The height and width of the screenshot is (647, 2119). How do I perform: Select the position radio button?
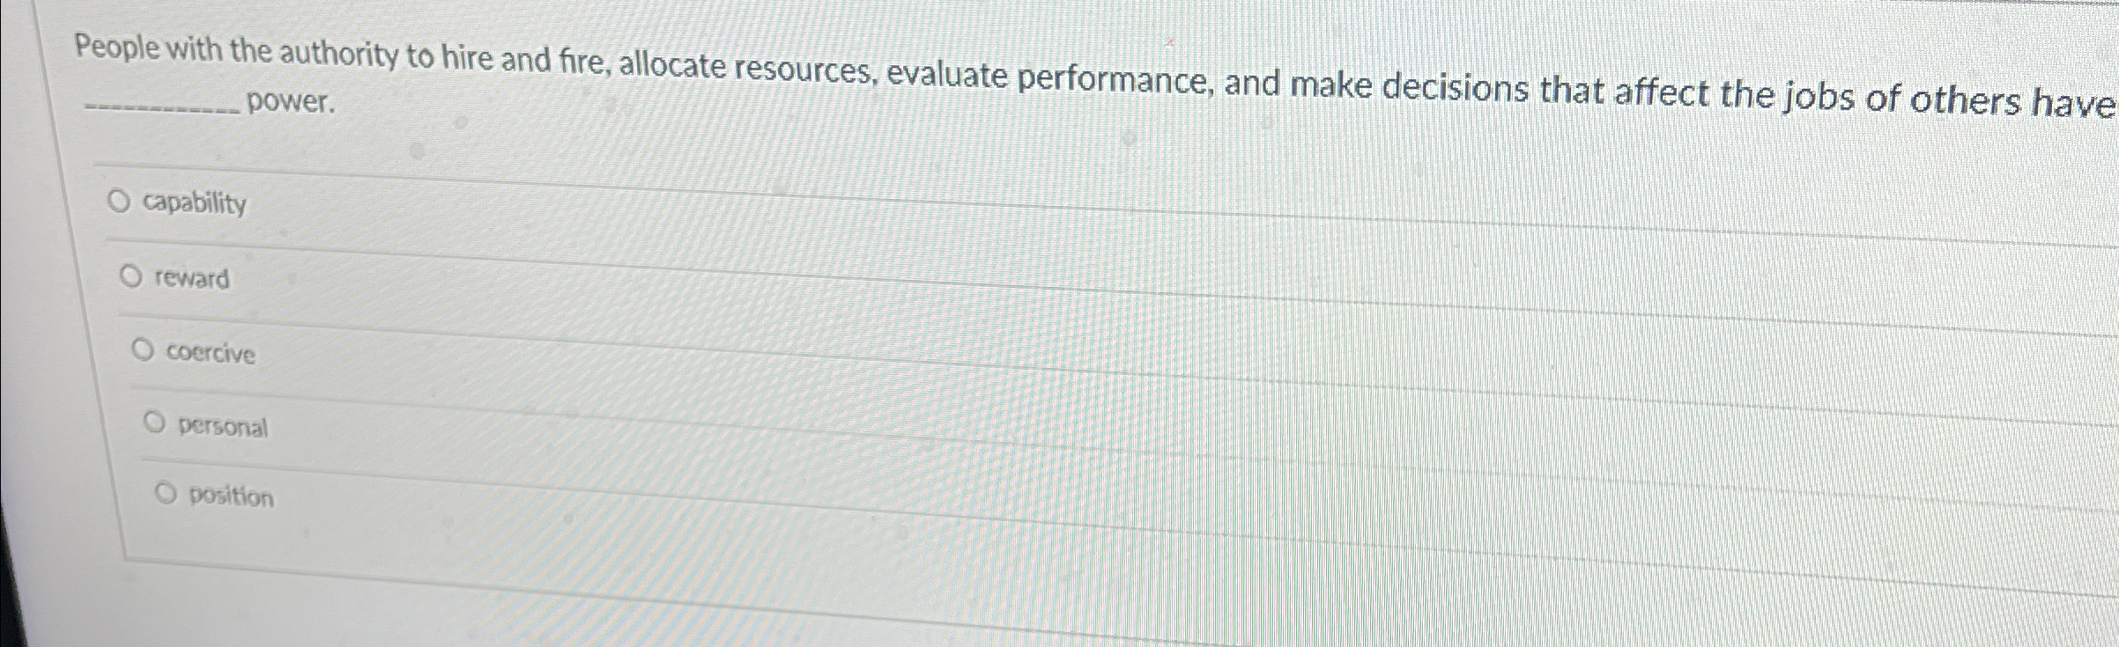166,491
